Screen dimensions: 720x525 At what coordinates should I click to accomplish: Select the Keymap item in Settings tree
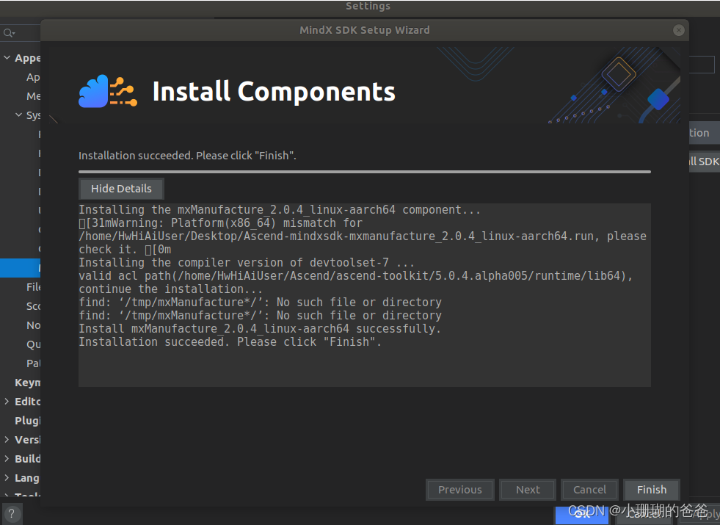click(27, 383)
